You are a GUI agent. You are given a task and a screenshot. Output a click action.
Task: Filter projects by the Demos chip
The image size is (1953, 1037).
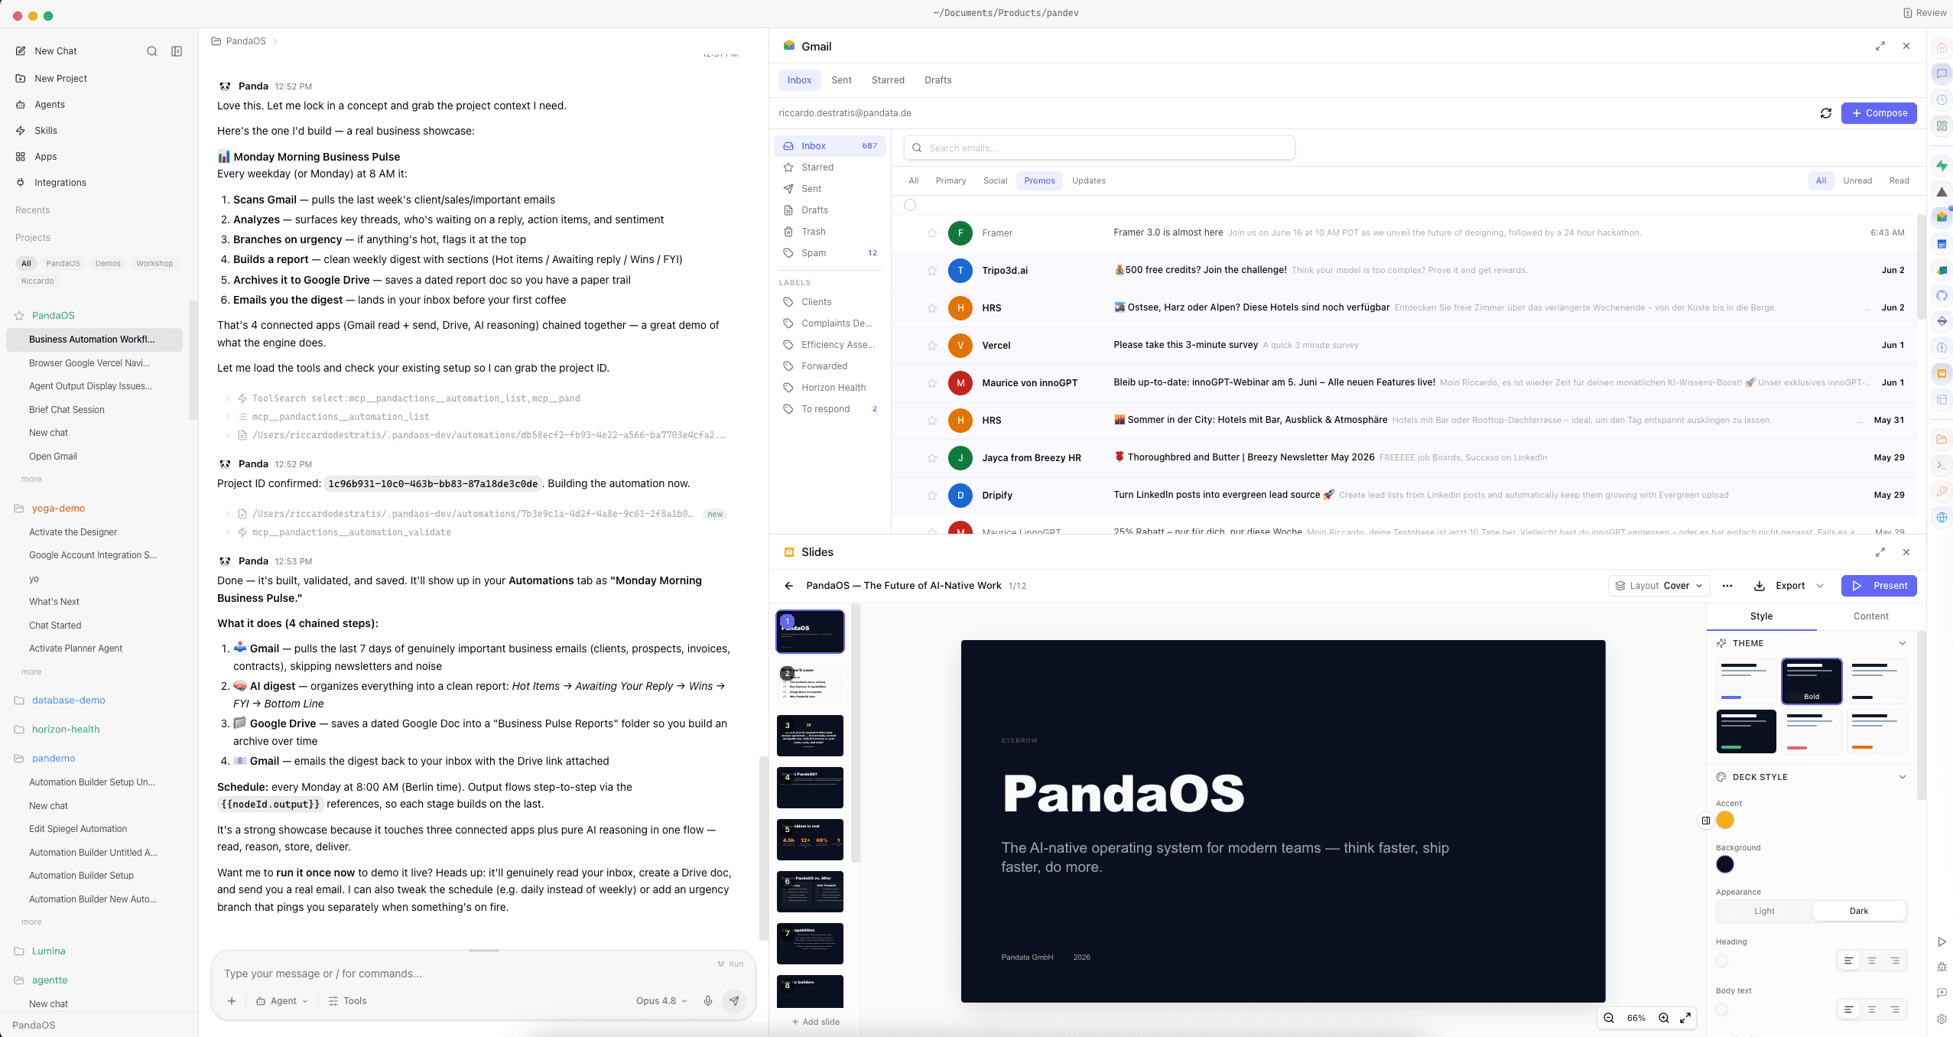108,264
